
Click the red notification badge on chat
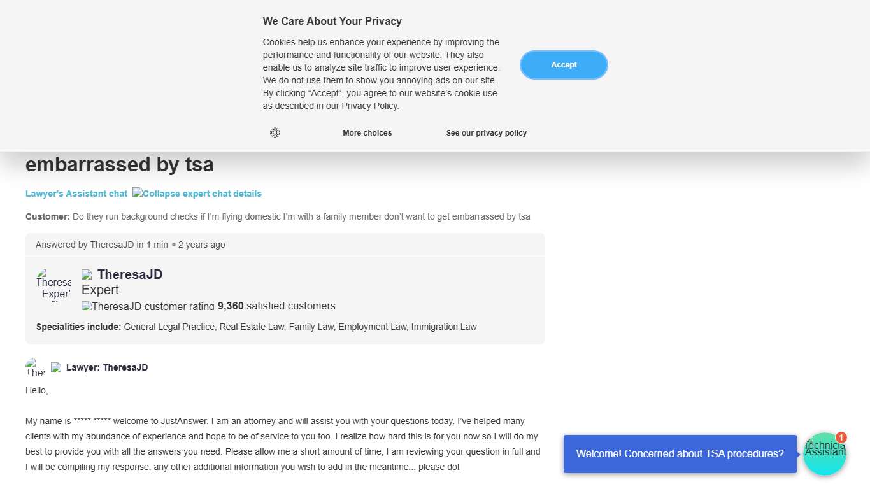[841, 437]
